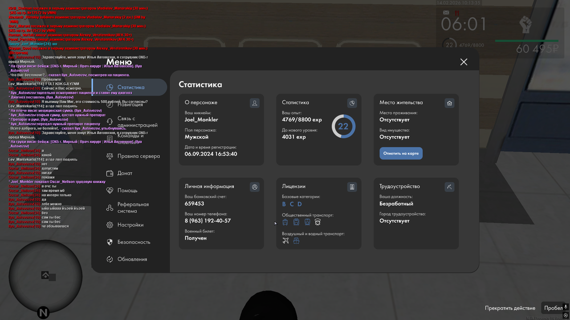570x320 pixels.
Task: Click the nickname Joel_Monkler
Action: point(201,120)
